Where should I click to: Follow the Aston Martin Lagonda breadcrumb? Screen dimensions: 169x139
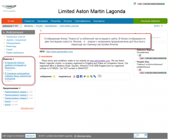(69, 26)
